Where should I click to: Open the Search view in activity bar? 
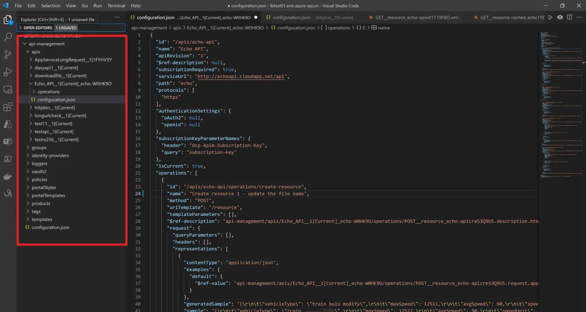pyautogui.click(x=8, y=37)
